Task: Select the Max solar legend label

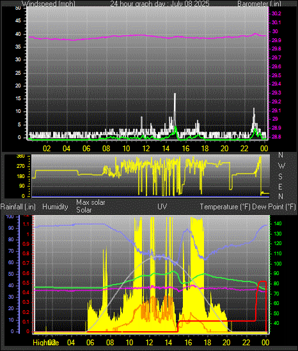Action: [91, 202]
